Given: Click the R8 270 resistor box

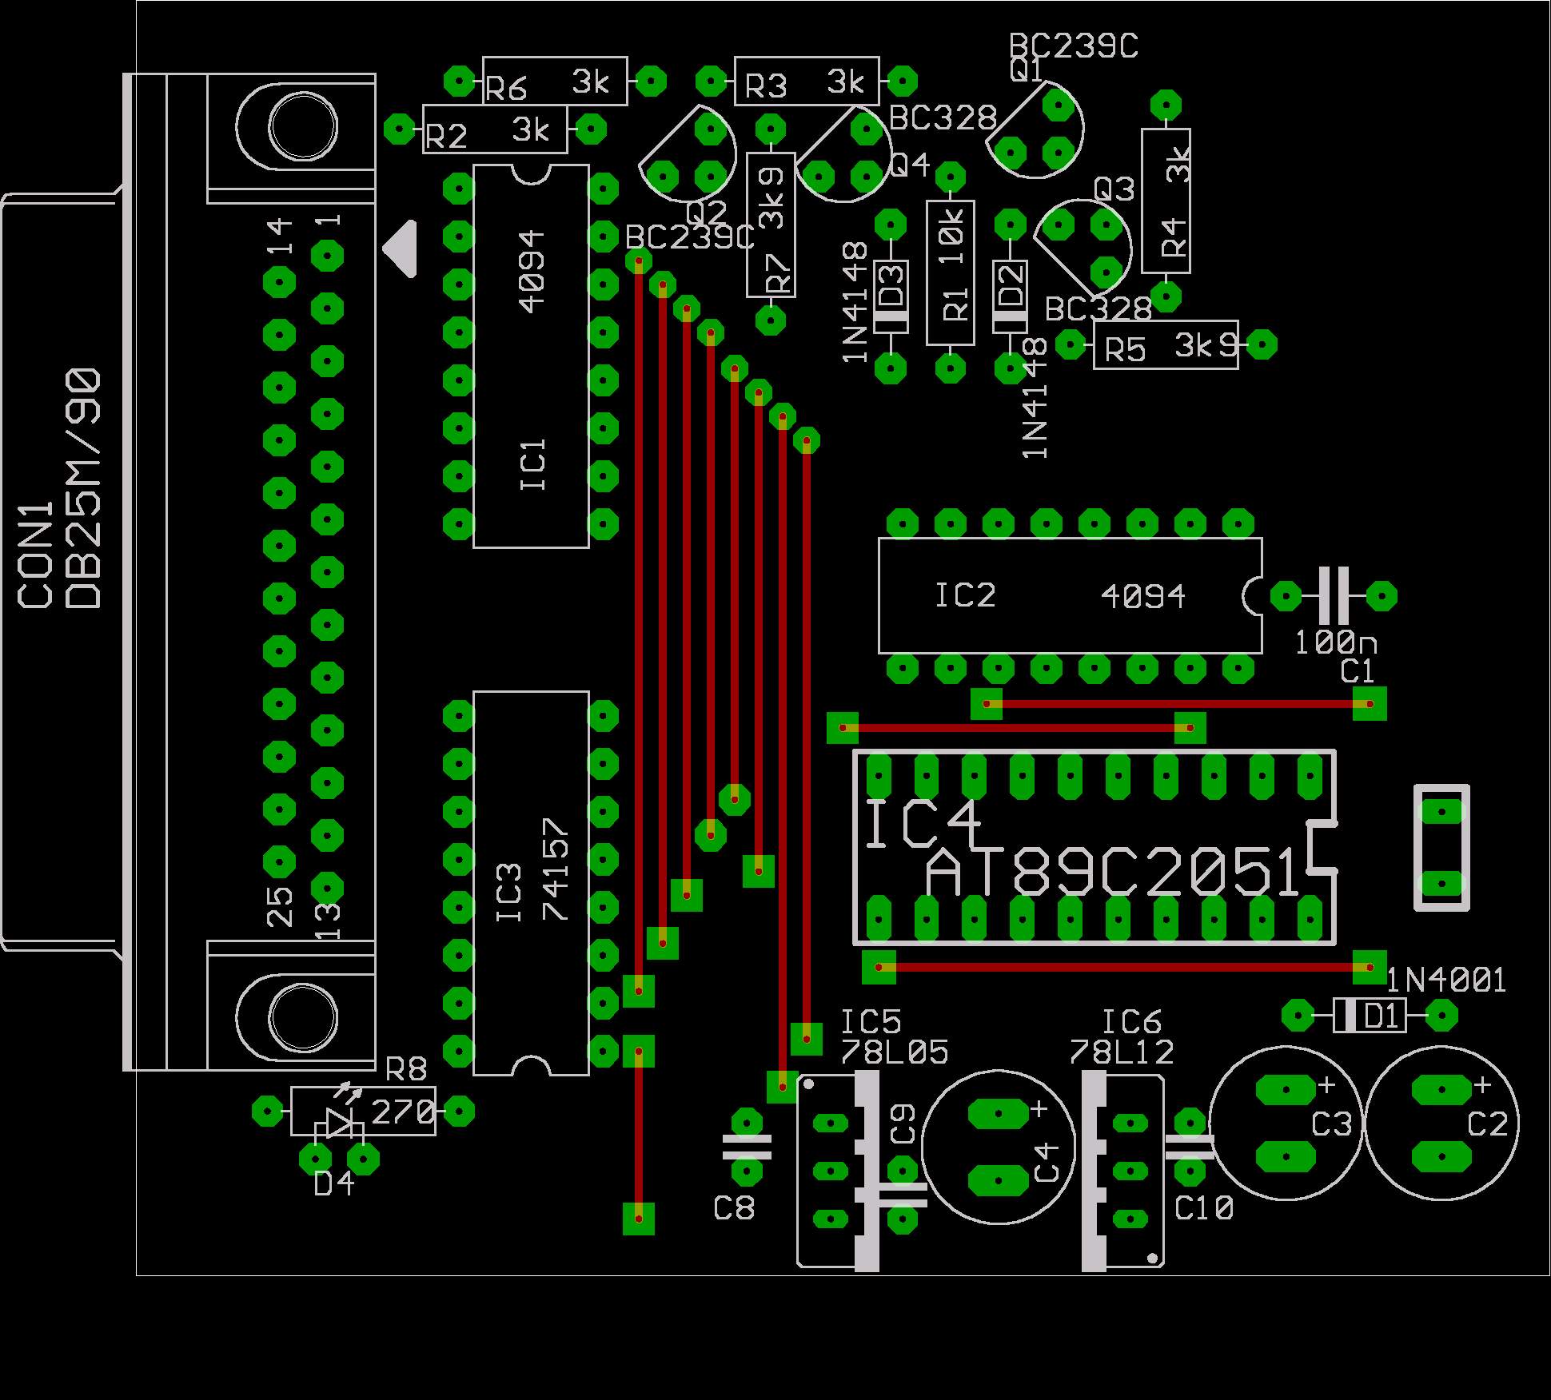Looking at the screenshot, I should (400, 1111).
